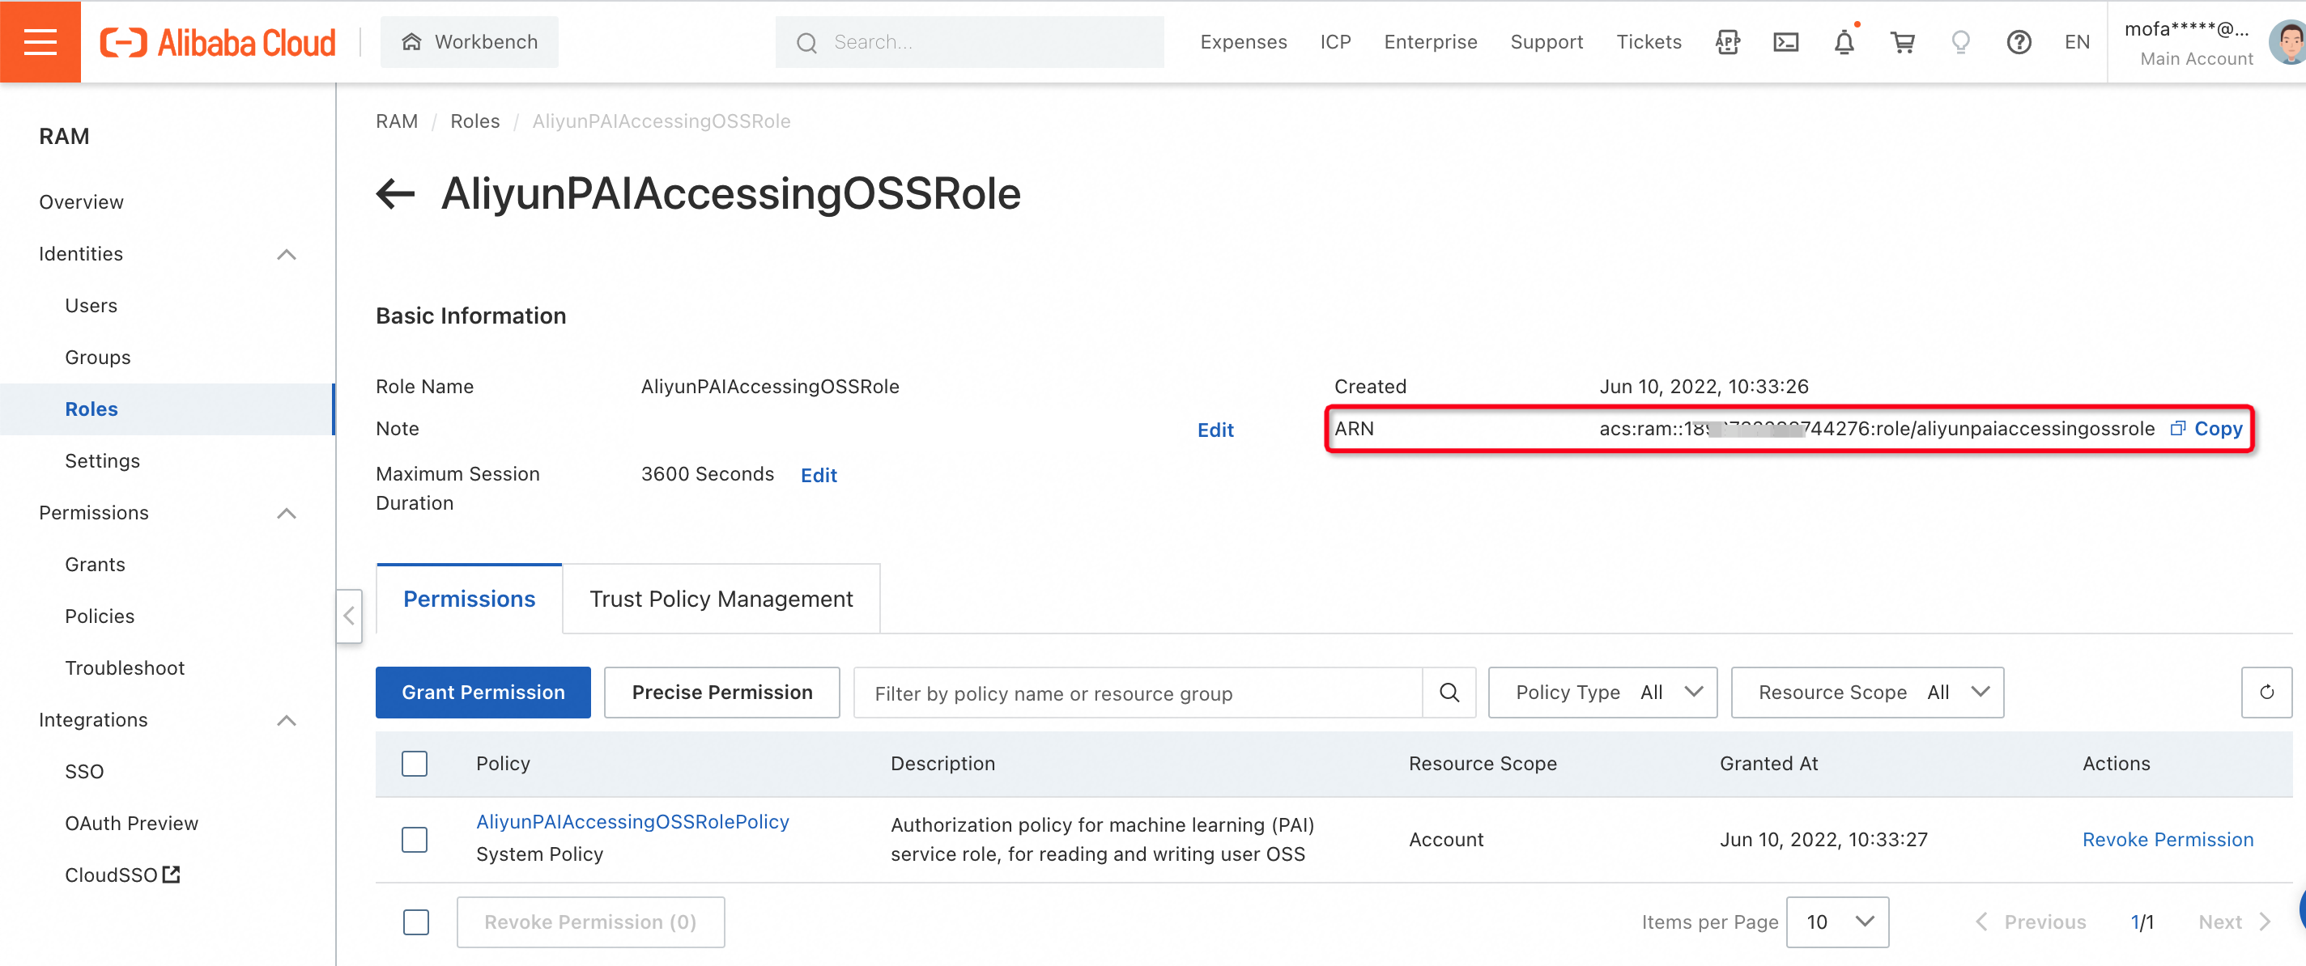2306x966 pixels.
Task: Open Troubleshoot in sidebar
Action: pos(125,669)
